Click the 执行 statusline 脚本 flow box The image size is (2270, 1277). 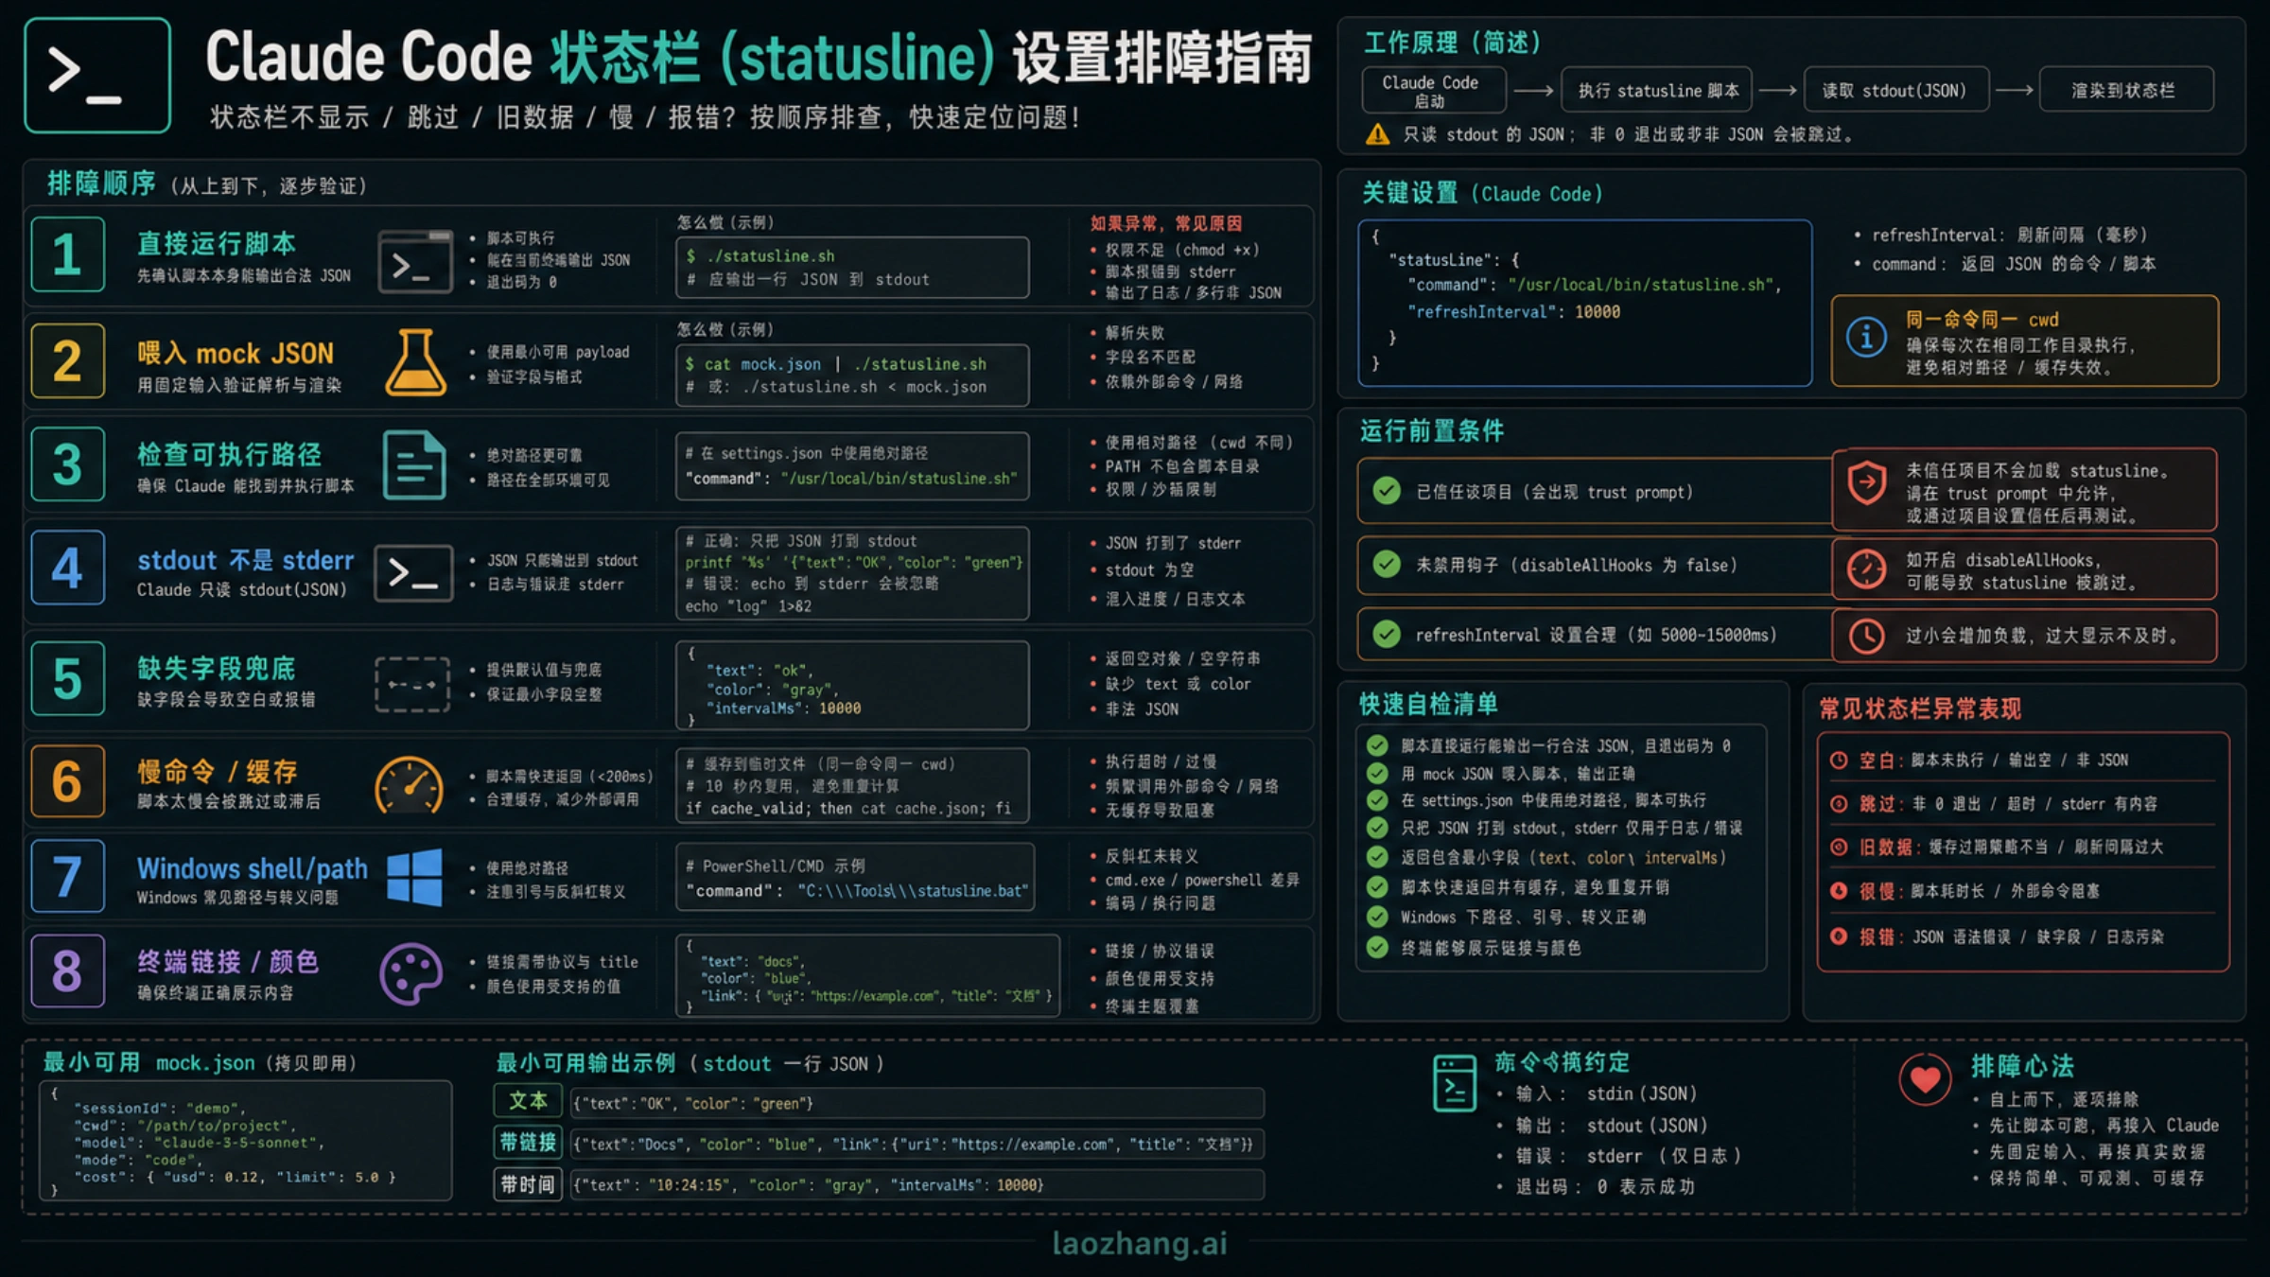point(1657,91)
